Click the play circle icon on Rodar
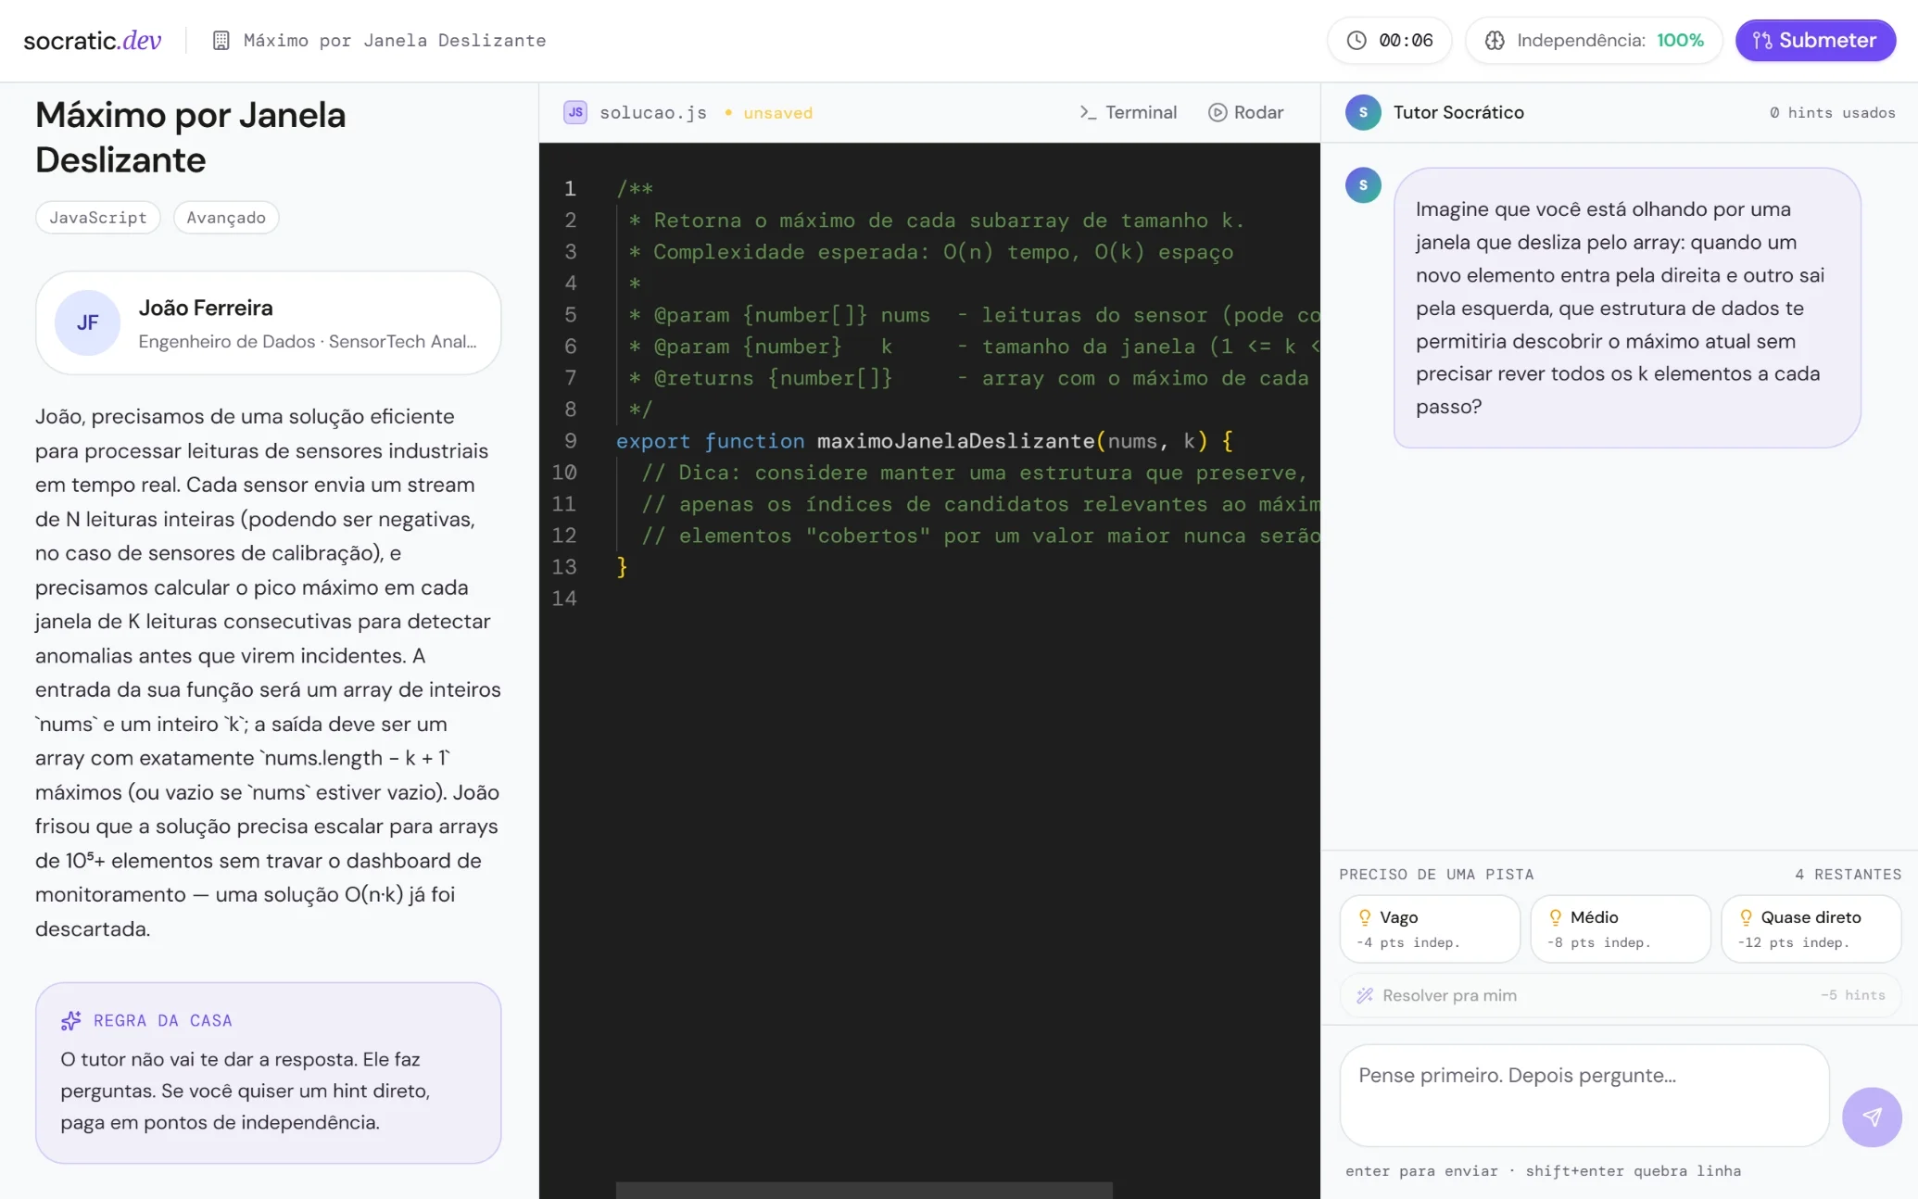The width and height of the screenshot is (1918, 1199). click(1218, 112)
